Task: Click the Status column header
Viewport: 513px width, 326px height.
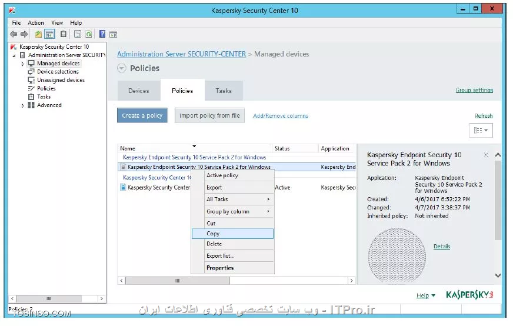Action: point(295,148)
